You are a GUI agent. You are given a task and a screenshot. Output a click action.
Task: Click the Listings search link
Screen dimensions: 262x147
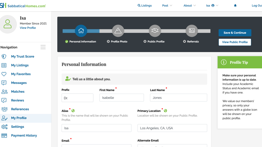point(145,6)
